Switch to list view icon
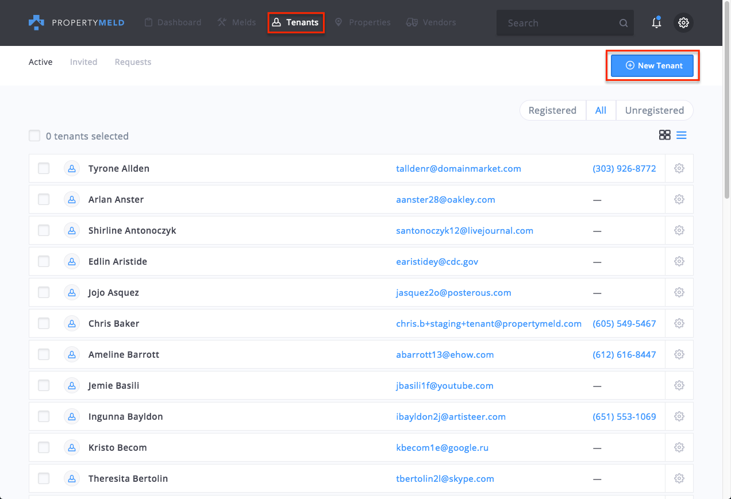Viewport: 731px width, 499px height. (682, 135)
